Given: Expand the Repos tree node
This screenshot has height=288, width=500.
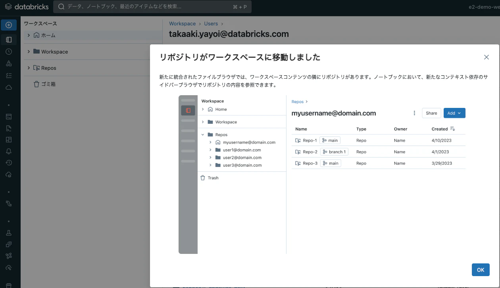Looking at the screenshot, I should (29, 68).
